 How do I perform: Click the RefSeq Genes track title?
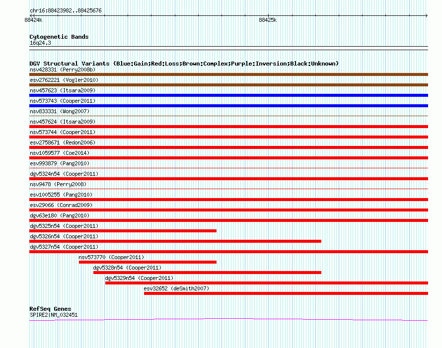pyautogui.click(x=50, y=309)
